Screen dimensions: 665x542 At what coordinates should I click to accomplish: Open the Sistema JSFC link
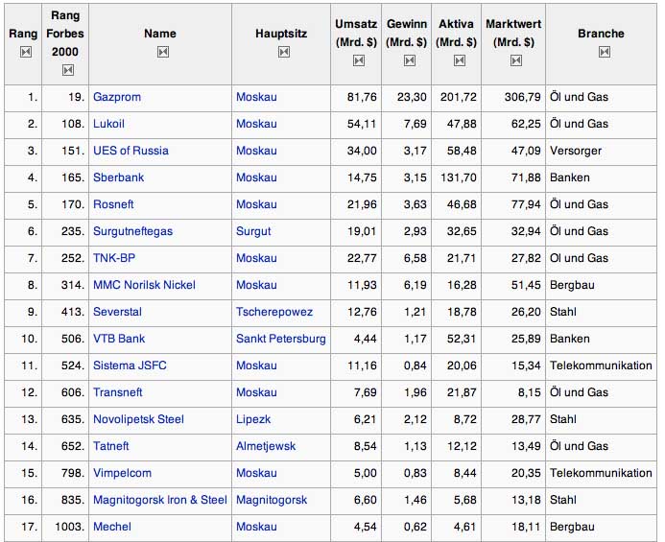tap(130, 365)
